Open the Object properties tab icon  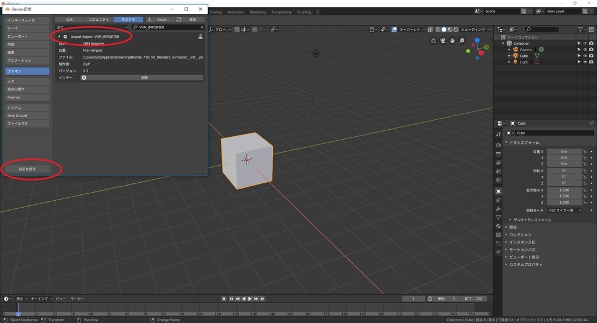point(498,191)
